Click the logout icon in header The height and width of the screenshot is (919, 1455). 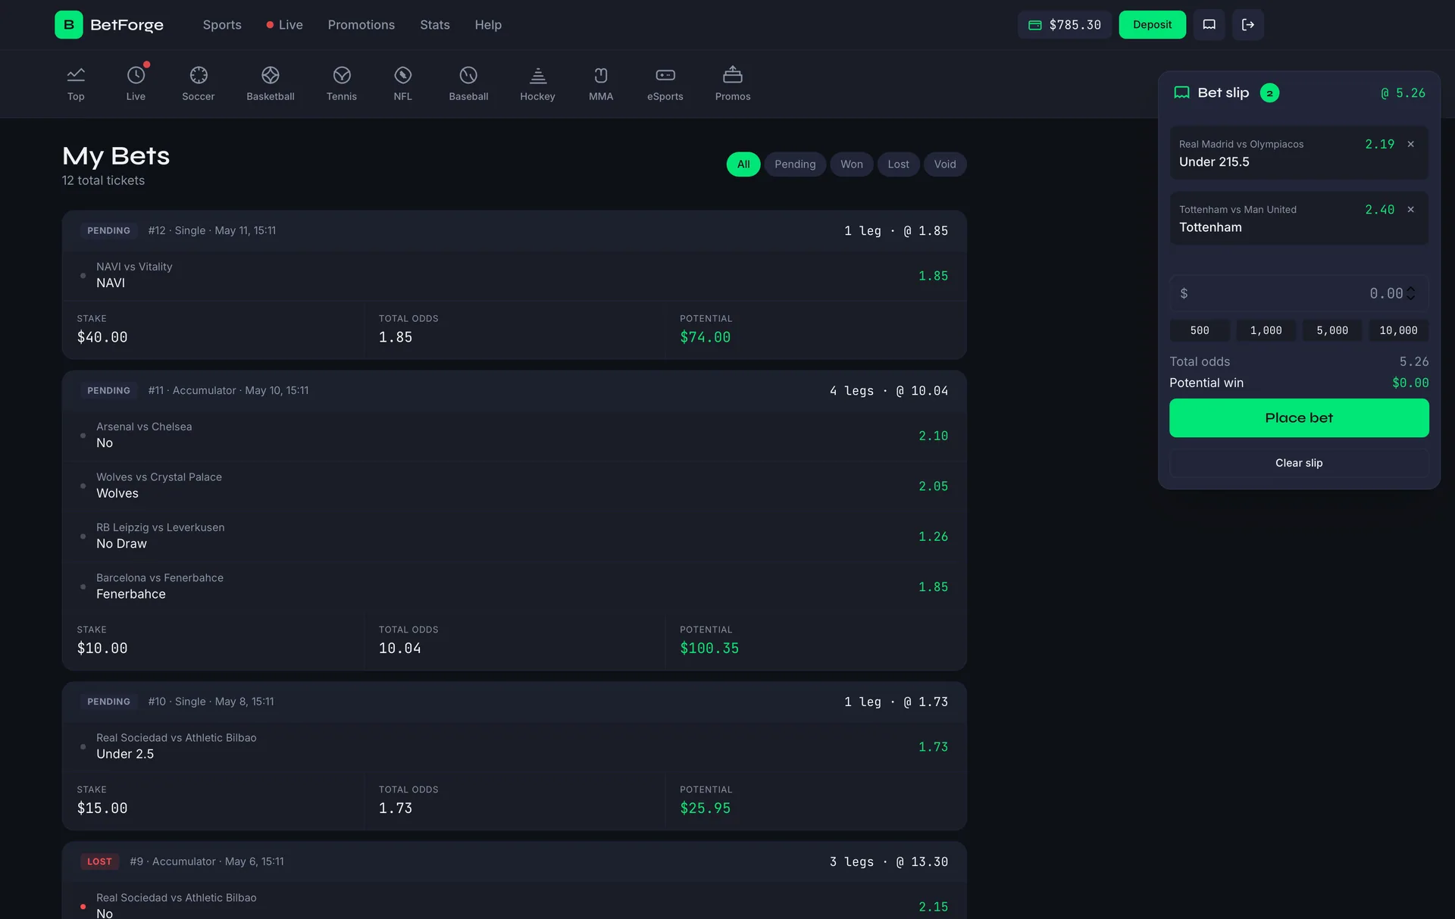click(x=1248, y=25)
